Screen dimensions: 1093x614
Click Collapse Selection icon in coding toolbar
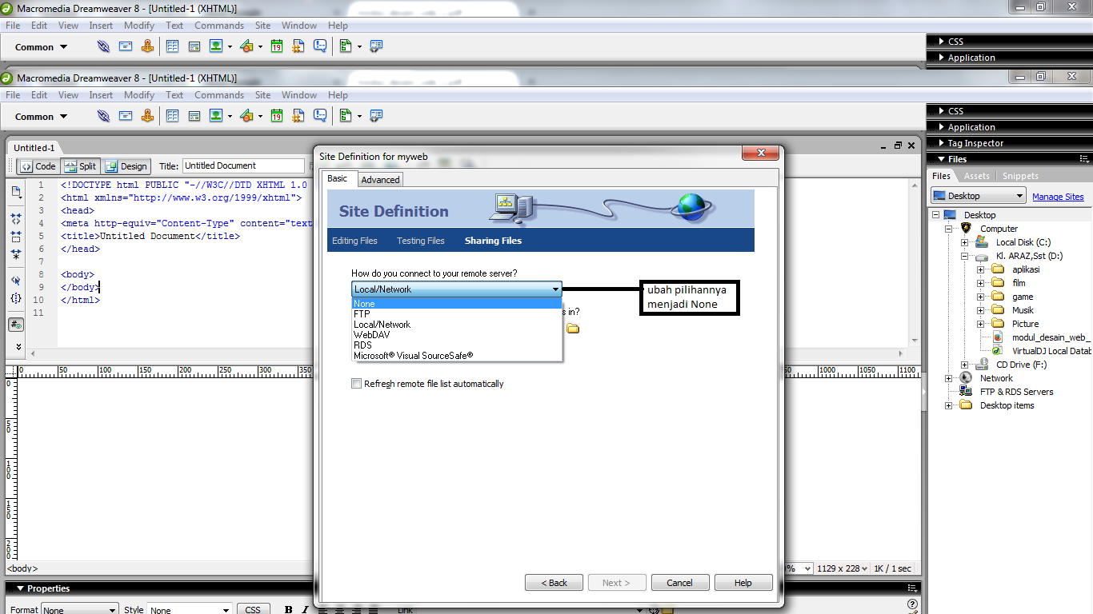(16, 237)
